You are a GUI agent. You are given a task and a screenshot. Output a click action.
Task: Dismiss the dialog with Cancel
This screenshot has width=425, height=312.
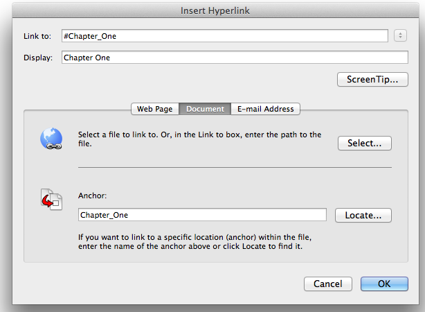(x=328, y=284)
